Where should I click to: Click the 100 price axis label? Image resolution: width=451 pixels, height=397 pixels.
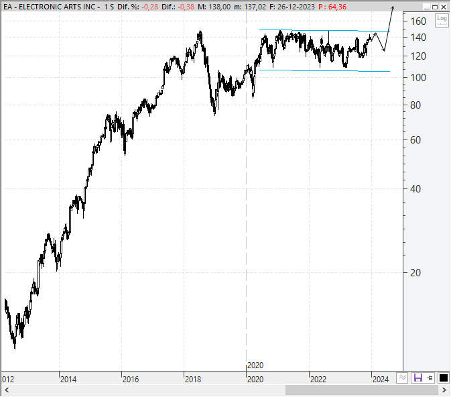click(418, 78)
